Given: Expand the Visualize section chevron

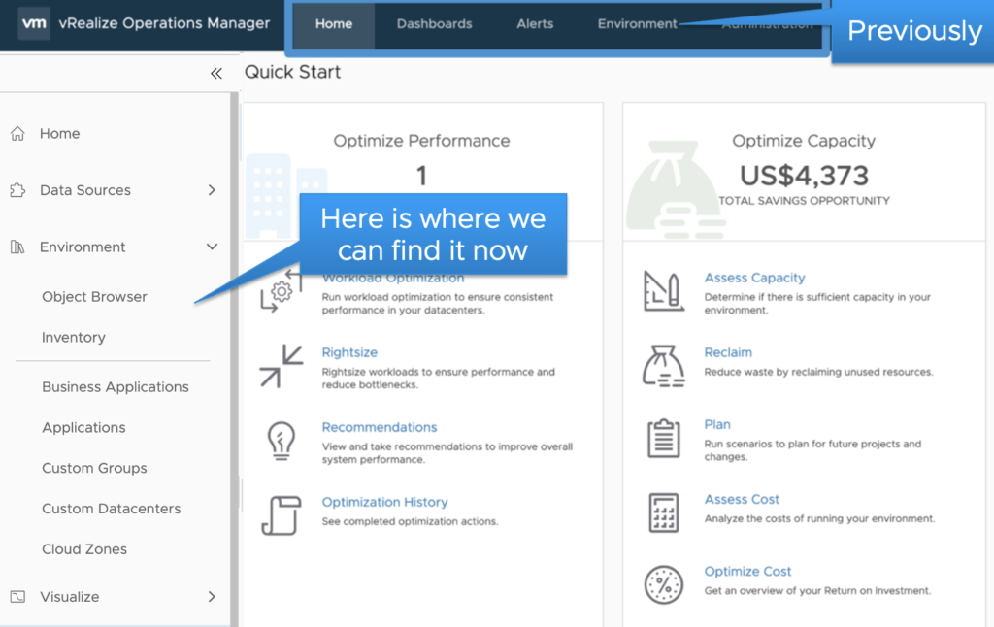Looking at the screenshot, I should coord(212,597).
